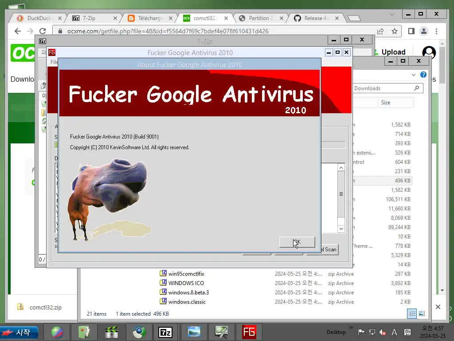Click the Upload link on the webpage
Image resolution: width=454 pixels, height=341 pixels.
(x=393, y=52)
